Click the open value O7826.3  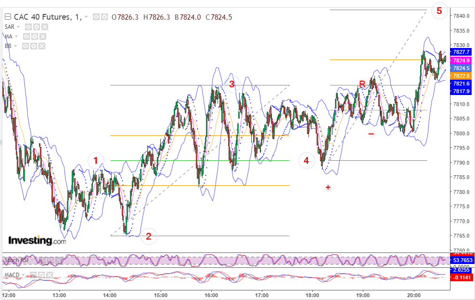(125, 17)
